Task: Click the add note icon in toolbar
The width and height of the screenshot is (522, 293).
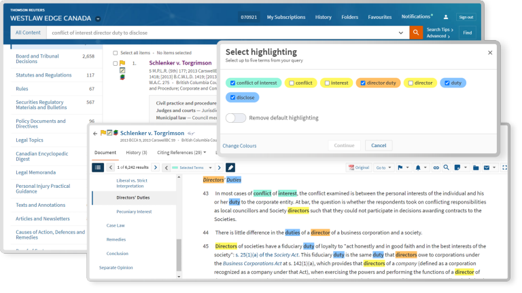Action: tap(457, 168)
